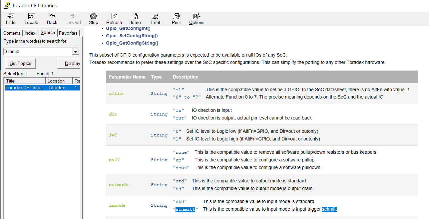Sort results by Title column header
This screenshot has width=429, height=219.
[x=25, y=81]
